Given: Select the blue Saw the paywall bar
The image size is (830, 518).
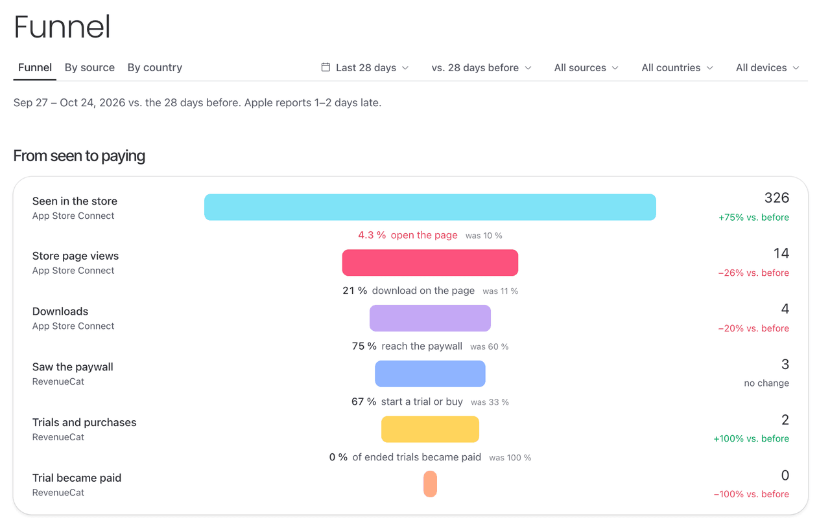Looking at the screenshot, I should point(430,374).
